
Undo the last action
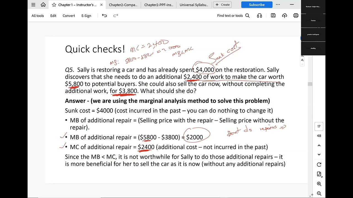(x=104, y=16)
